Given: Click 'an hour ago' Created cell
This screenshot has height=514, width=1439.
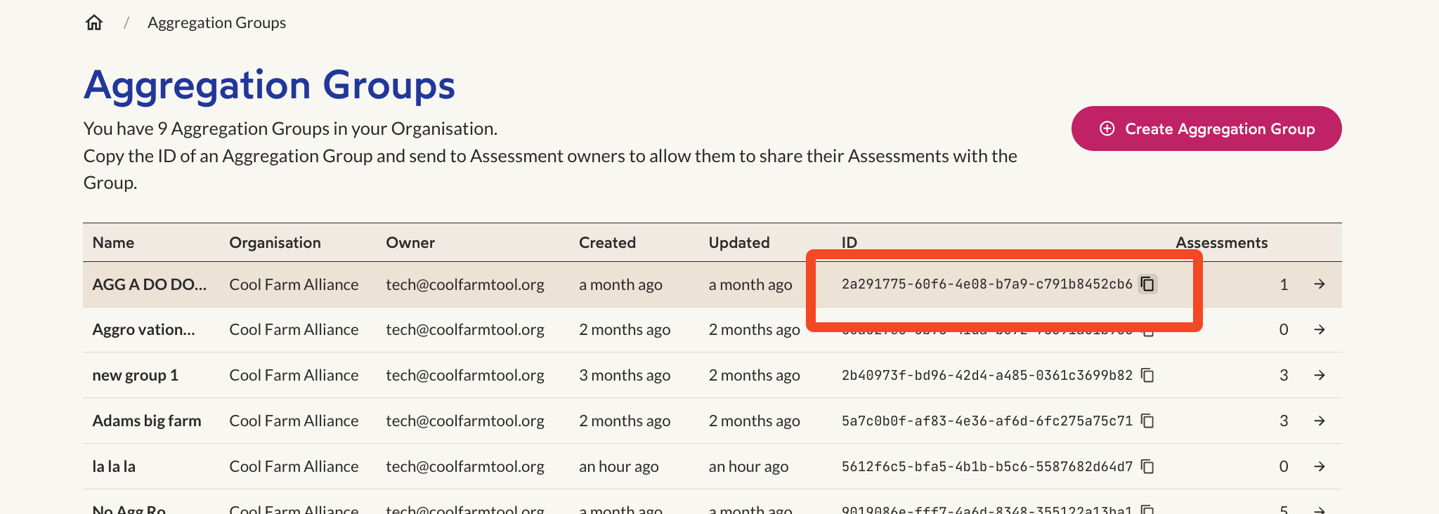Looking at the screenshot, I should [619, 466].
